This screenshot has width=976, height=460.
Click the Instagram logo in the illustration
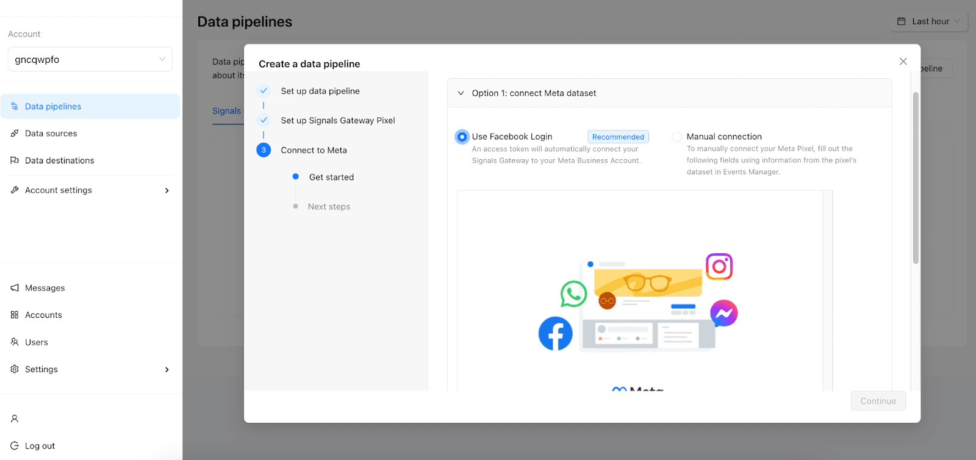[x=719, y=267]
